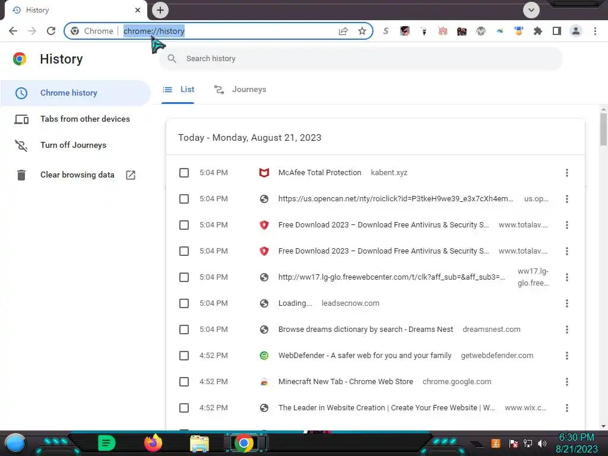Check the Minecraft New Tab entry

(x=184, y=382)
